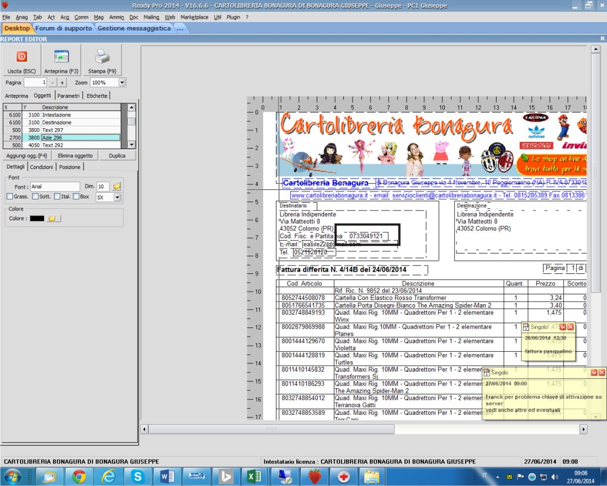Image resolution: width=607 pixels, height=486 pixels.
Task: Click the Ready Pro strawberry taskbar icon
Action: coord(315,476)
